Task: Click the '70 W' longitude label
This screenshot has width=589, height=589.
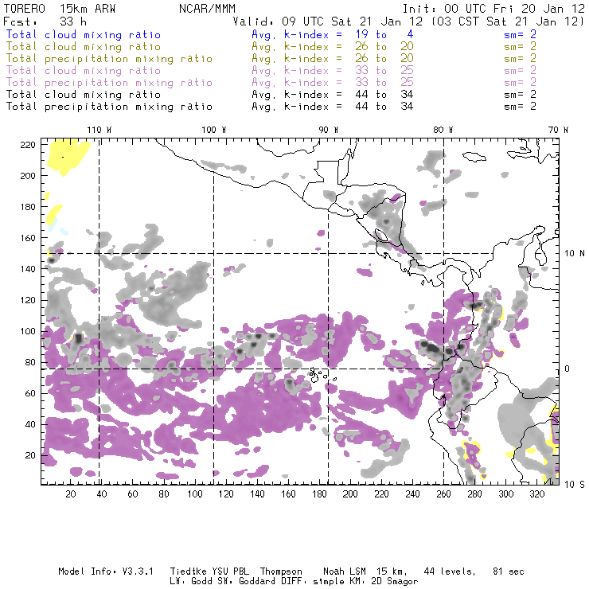Action: [x=558, y=130]
